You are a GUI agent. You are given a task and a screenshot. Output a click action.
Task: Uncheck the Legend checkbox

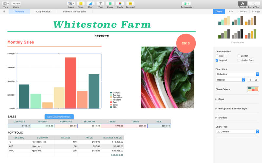click(x=217, y=60)
